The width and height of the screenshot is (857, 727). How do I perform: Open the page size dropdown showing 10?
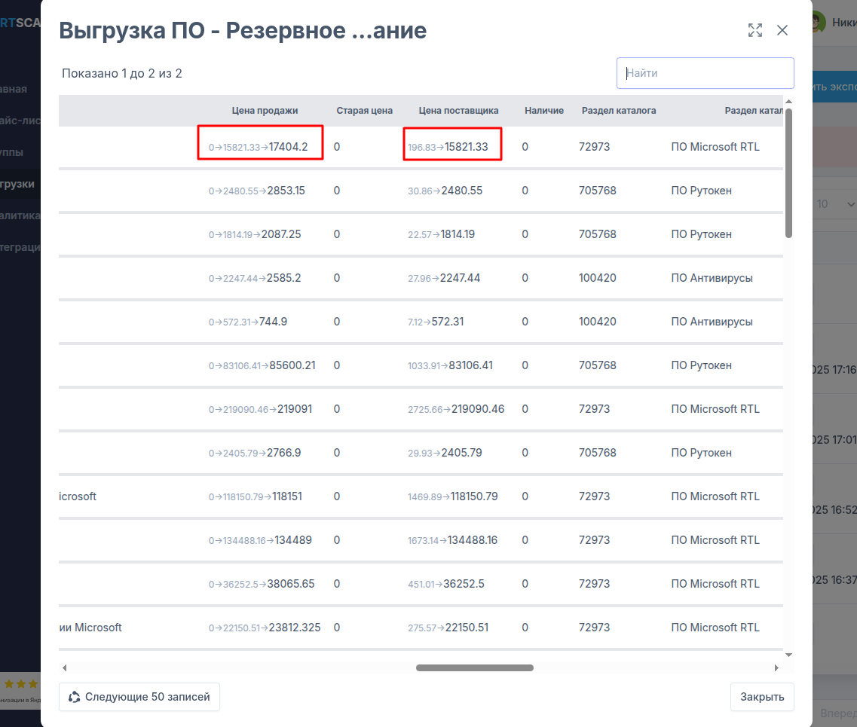(x=835, y=204)
